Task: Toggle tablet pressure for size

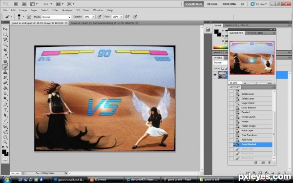Action: point(135,17)
